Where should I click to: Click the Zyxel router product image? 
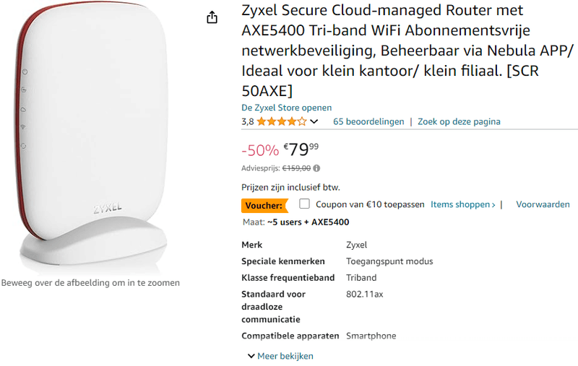(x=90, y=137)
